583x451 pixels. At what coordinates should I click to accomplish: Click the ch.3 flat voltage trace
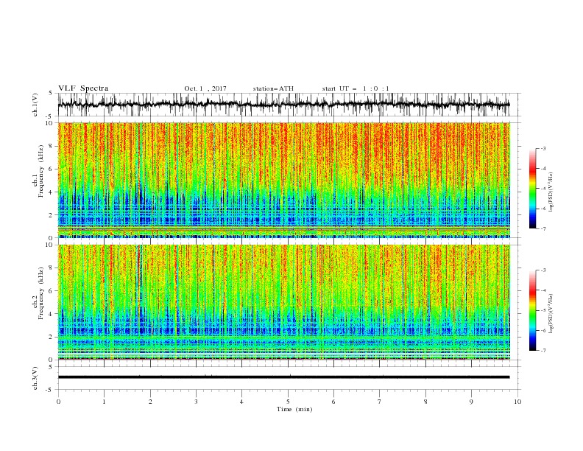pos(283,377)
